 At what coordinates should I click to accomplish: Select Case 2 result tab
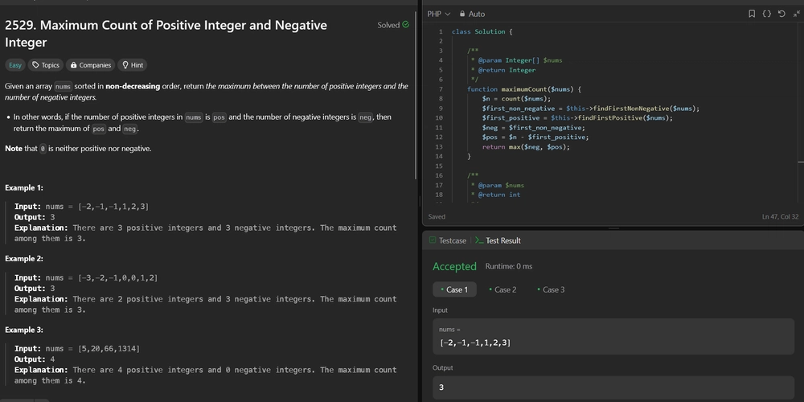[x=503, y=289]
